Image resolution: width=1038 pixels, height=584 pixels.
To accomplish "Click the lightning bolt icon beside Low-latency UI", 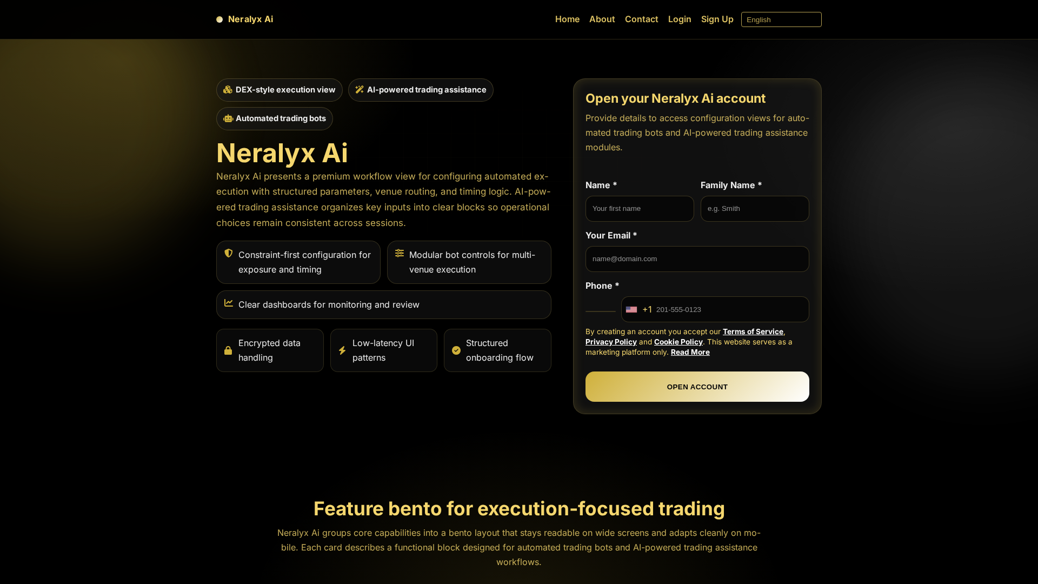I will 342,350.
